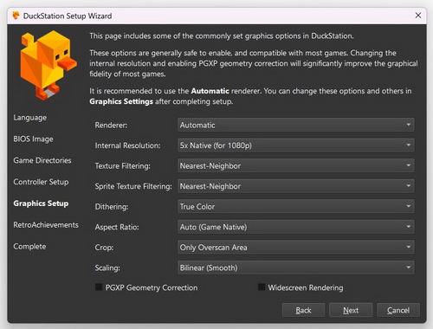Click the Internal Resolution label
The height and width of the screenshot is (329, 433).
point(127,145)
